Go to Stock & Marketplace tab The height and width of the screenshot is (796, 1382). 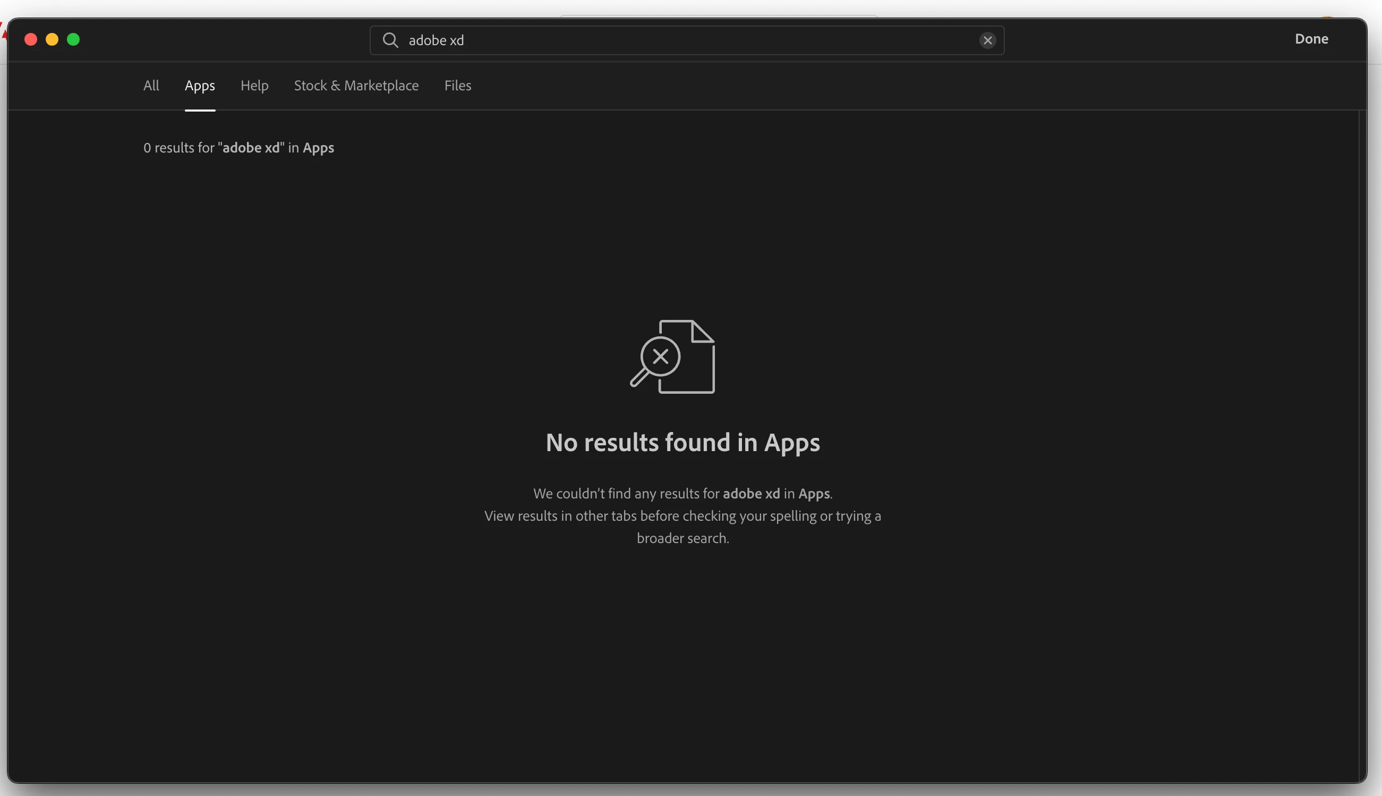[356, 85]
